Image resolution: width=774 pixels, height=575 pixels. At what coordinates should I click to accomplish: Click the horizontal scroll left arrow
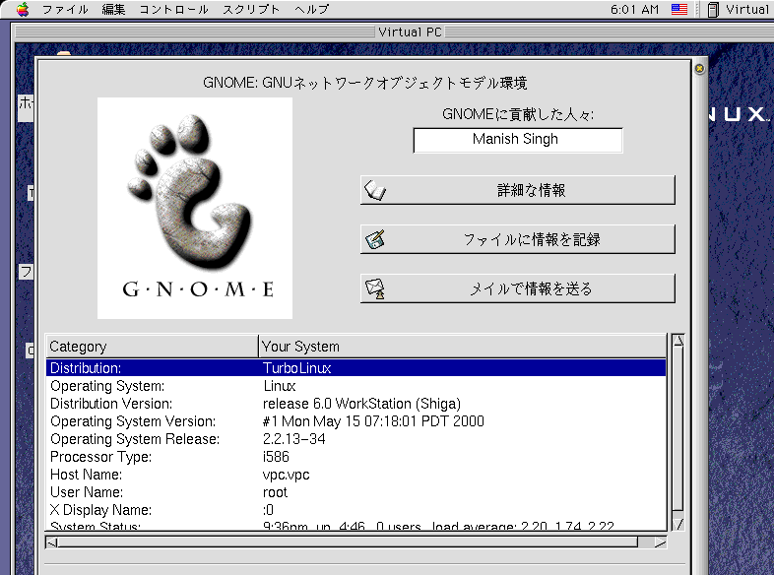click(x=51, y=543)
